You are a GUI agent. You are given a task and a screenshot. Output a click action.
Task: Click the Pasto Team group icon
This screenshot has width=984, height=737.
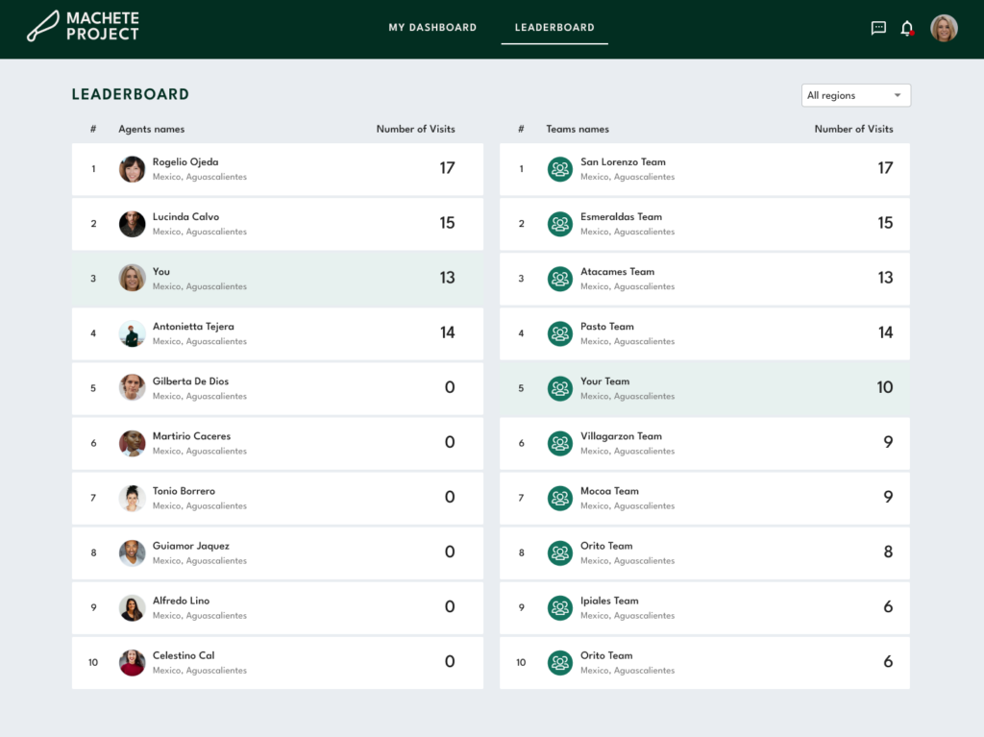(559, 333)
